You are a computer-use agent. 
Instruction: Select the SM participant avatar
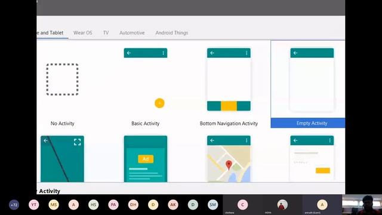(x=212, y=205)
